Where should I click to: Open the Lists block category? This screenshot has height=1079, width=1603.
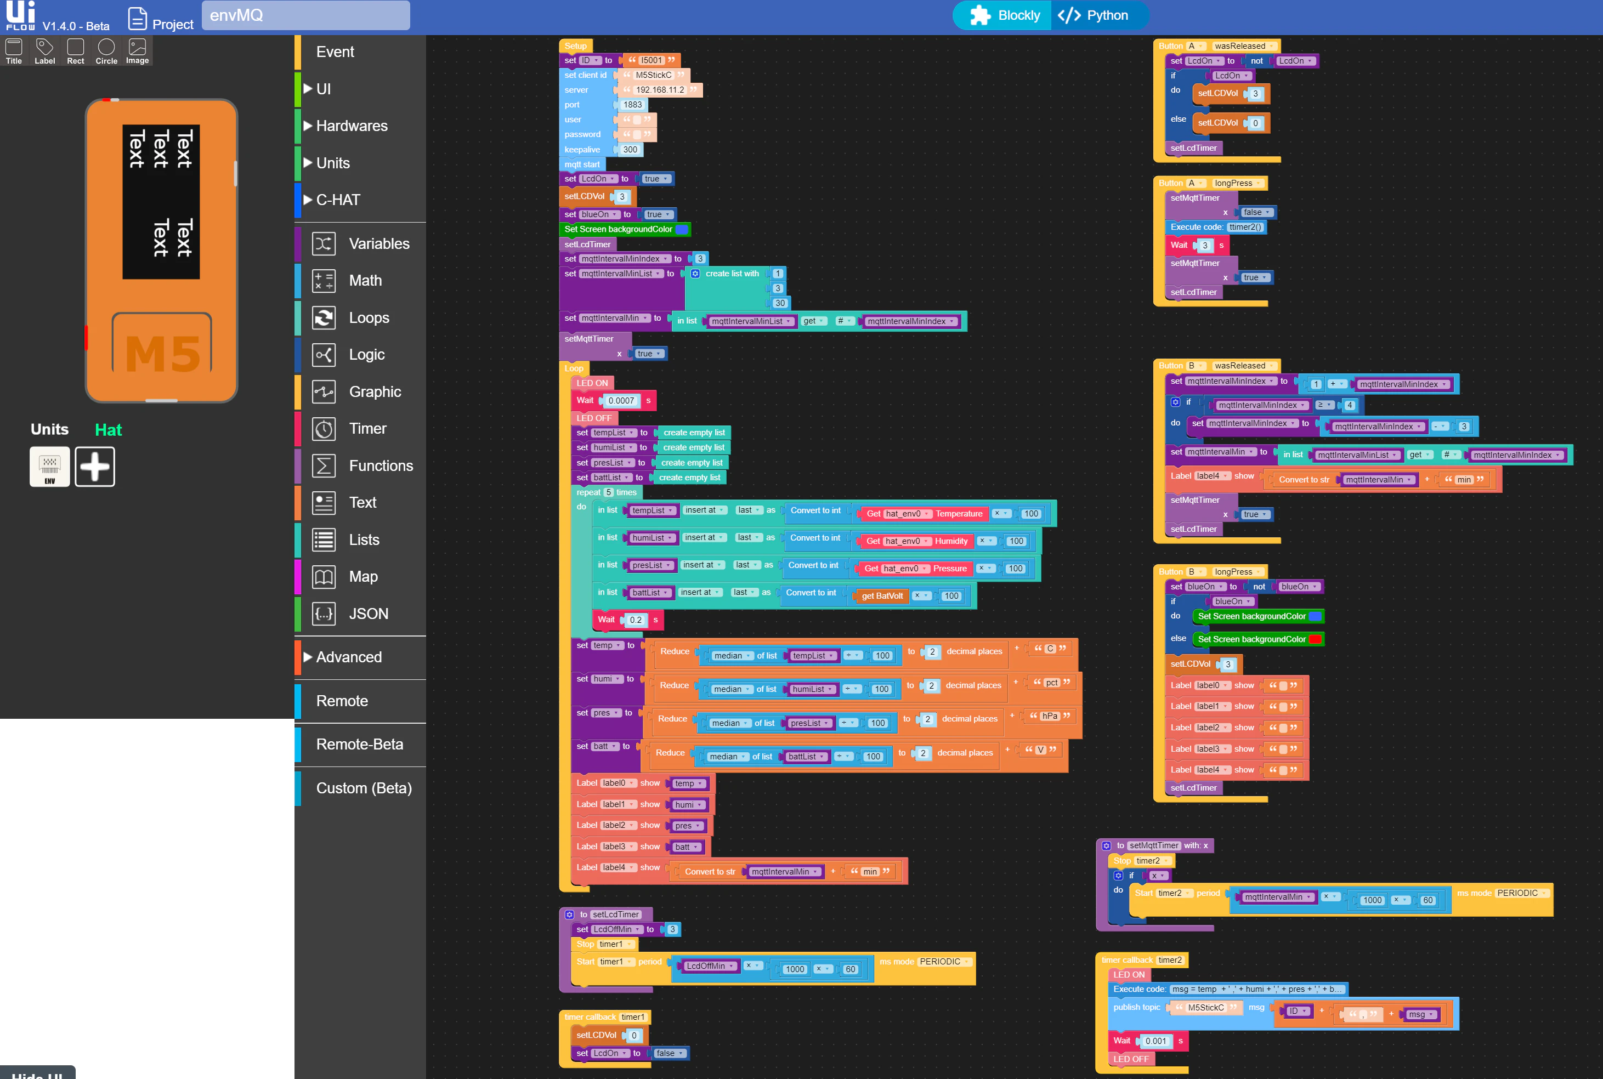pyautogui.click(x=361, y=539)
